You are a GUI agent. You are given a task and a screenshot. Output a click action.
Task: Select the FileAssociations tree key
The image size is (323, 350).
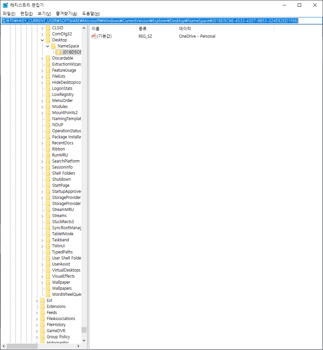click(x=61, y=318)
